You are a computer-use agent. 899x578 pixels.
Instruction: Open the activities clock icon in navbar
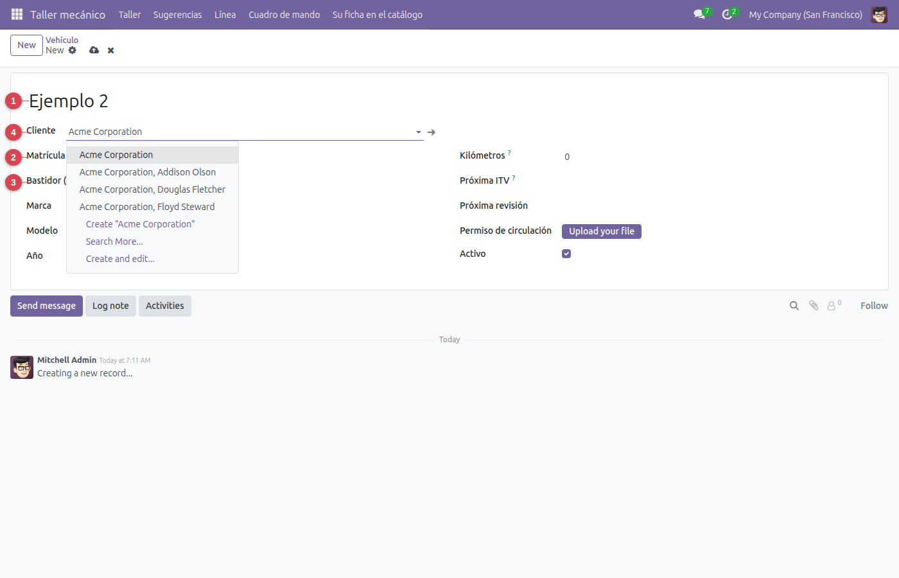tap(727, 14)
